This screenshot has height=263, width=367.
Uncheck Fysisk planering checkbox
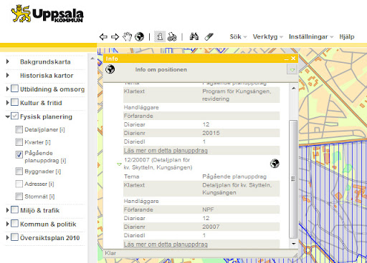tap(15, 116)
